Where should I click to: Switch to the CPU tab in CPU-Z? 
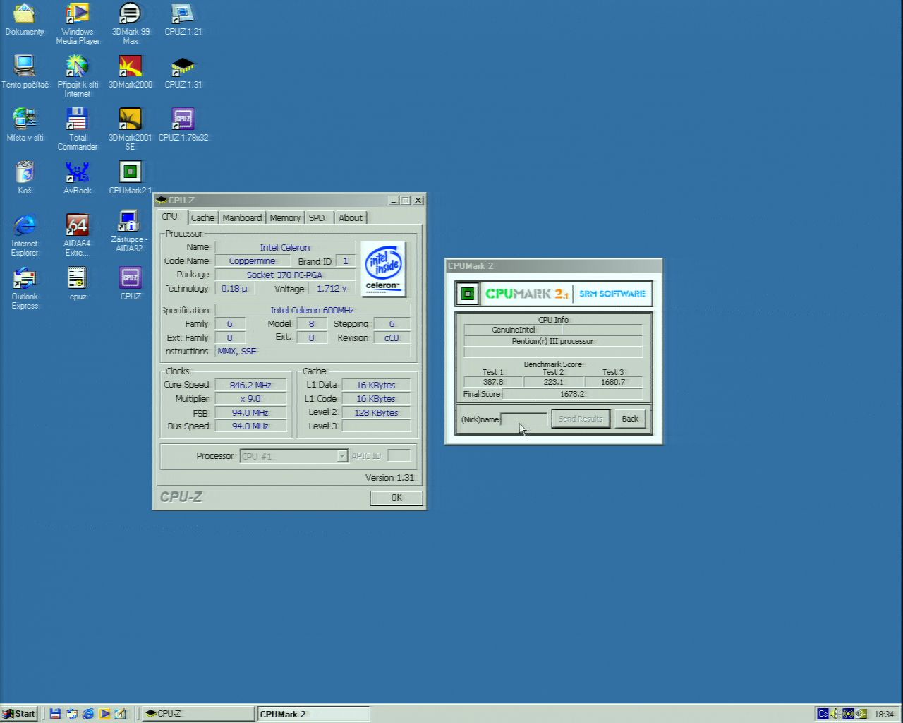pos(170,217)
